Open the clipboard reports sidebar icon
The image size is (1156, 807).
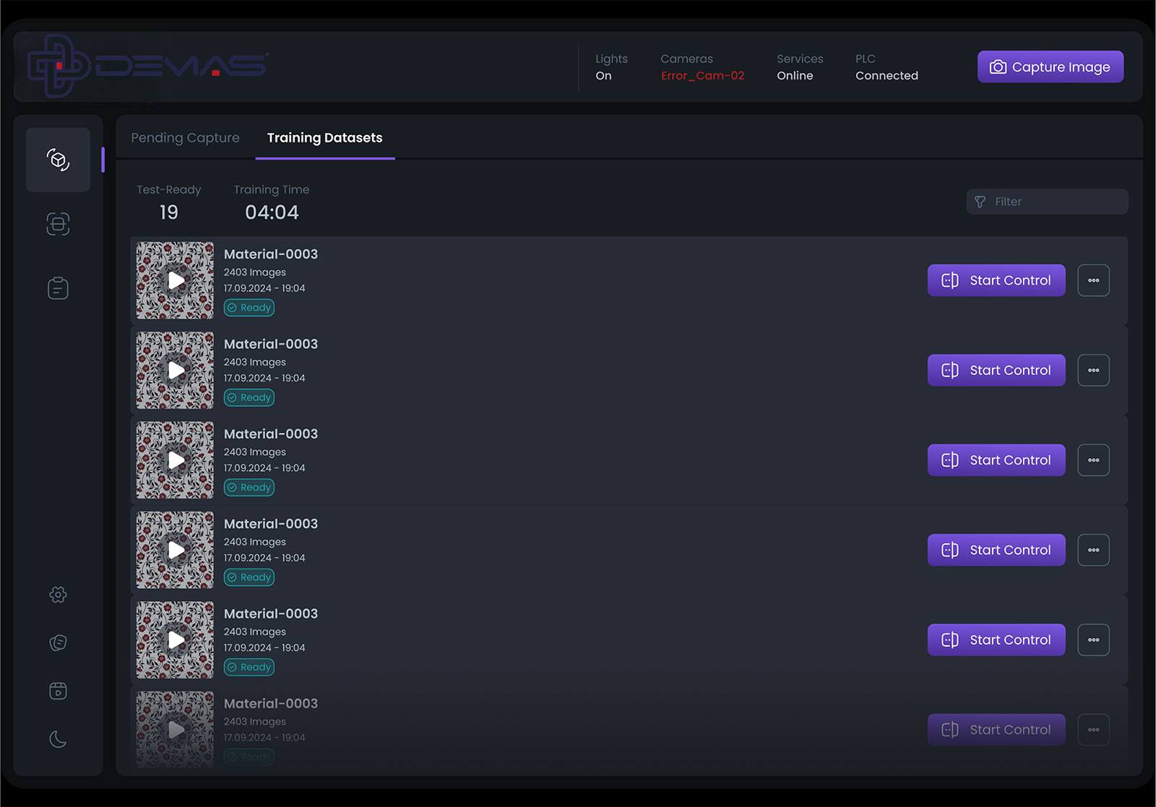point(58,288)
